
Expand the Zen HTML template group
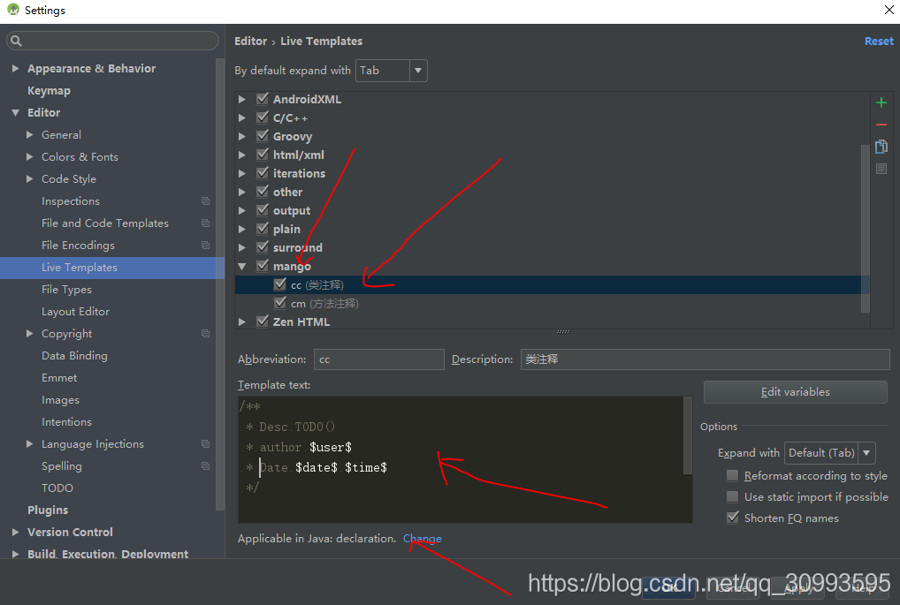click(242, 321)
